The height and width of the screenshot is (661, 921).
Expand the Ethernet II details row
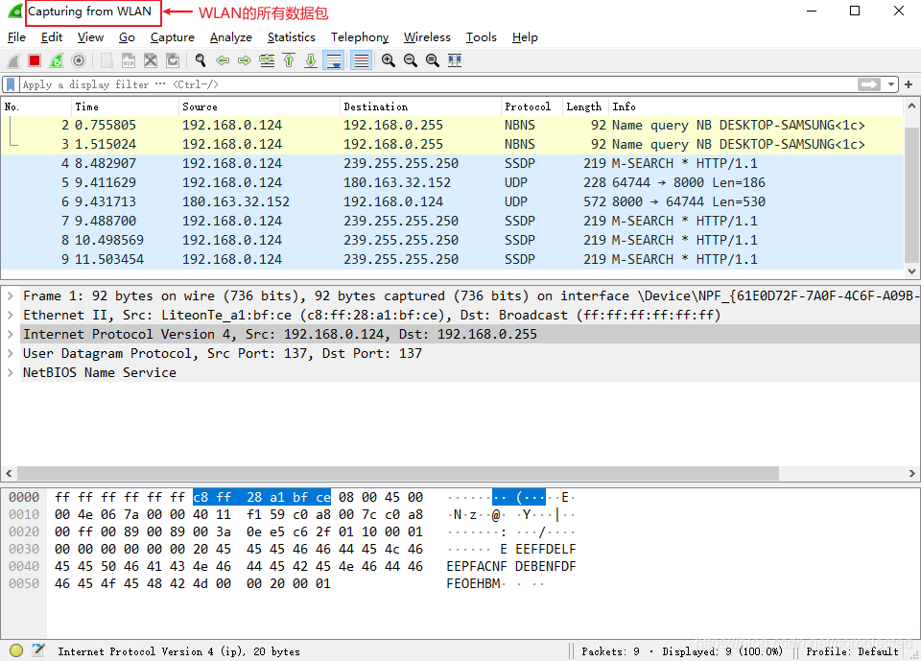[x=10, y=316]
